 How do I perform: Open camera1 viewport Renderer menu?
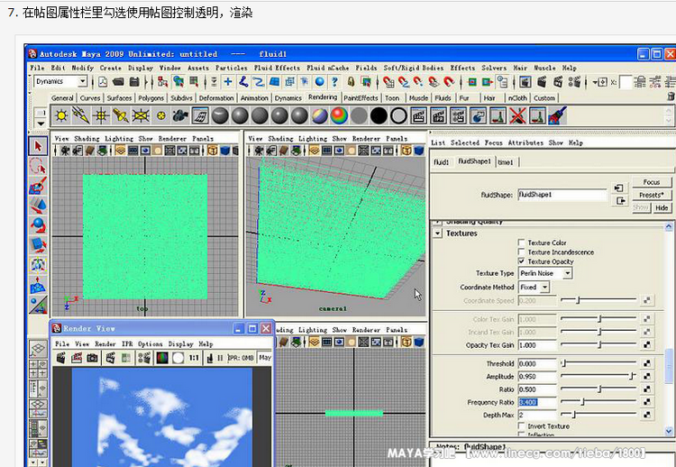(367, 139)
